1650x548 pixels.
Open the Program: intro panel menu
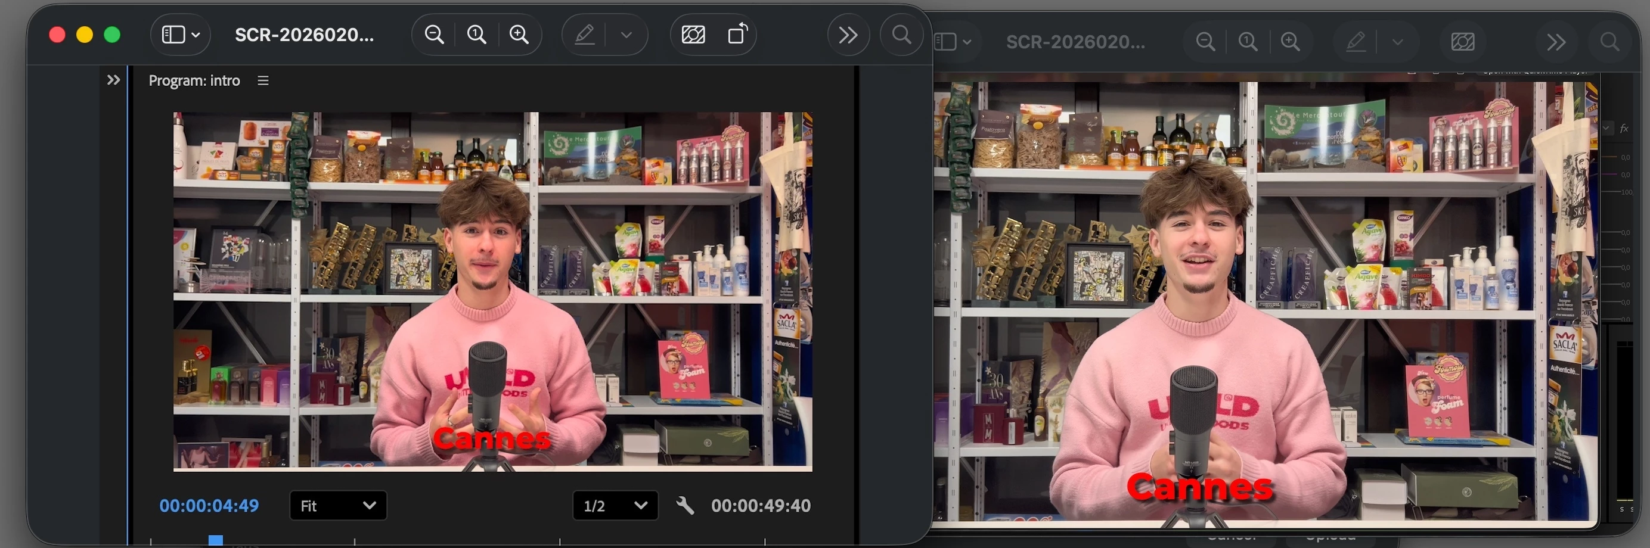coord(263,80)
